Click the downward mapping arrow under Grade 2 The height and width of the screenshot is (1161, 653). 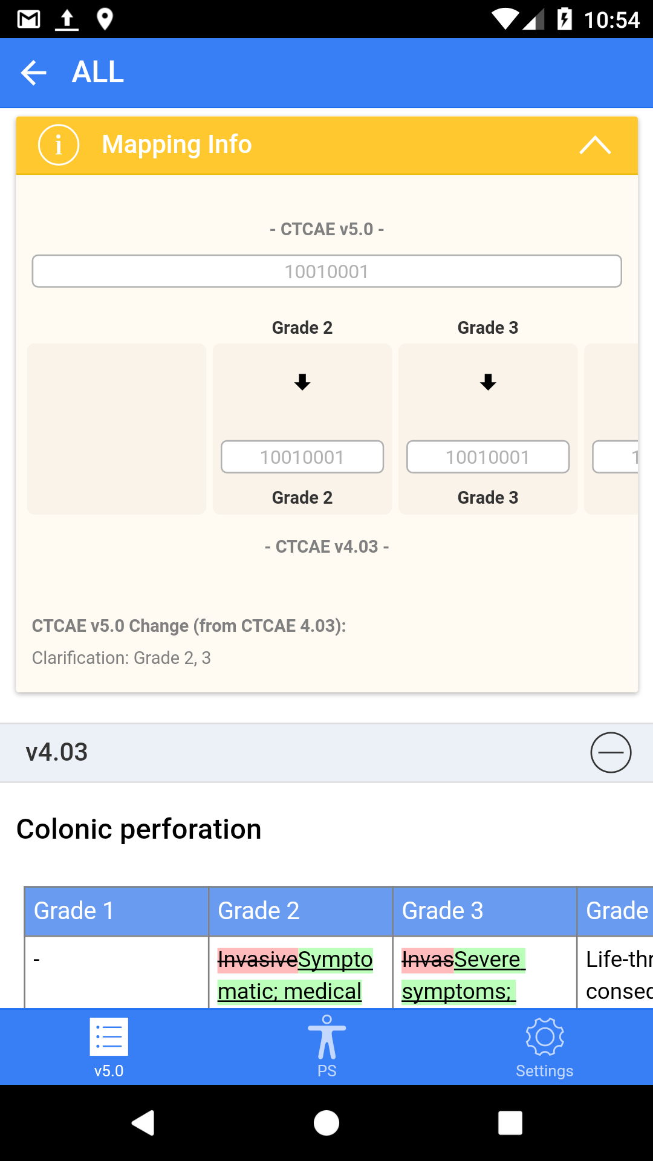tap(302, 382)
